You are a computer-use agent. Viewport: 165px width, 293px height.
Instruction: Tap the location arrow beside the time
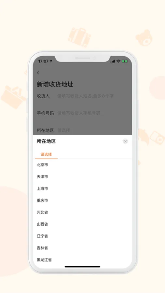point(51,61)
